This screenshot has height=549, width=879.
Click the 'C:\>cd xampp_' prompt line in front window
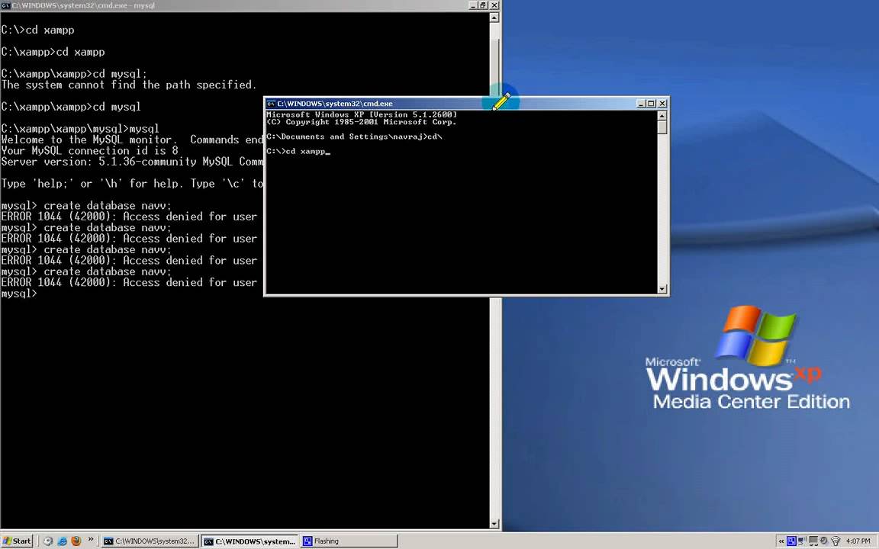(298, 151)
